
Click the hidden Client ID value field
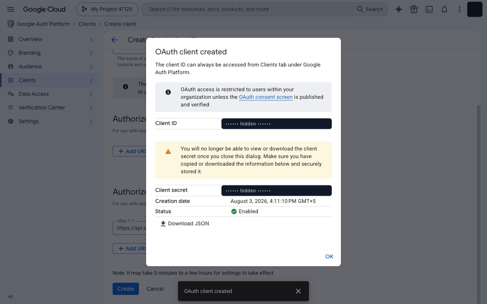coord(277,123)
